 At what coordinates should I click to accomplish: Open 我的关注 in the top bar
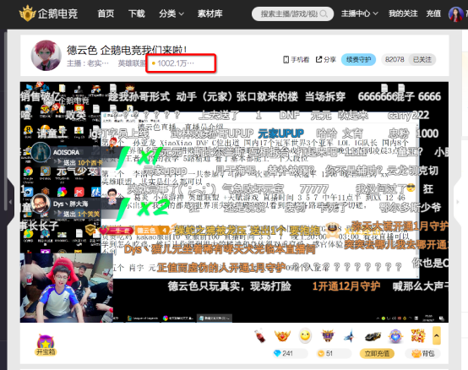pos(403,14)
